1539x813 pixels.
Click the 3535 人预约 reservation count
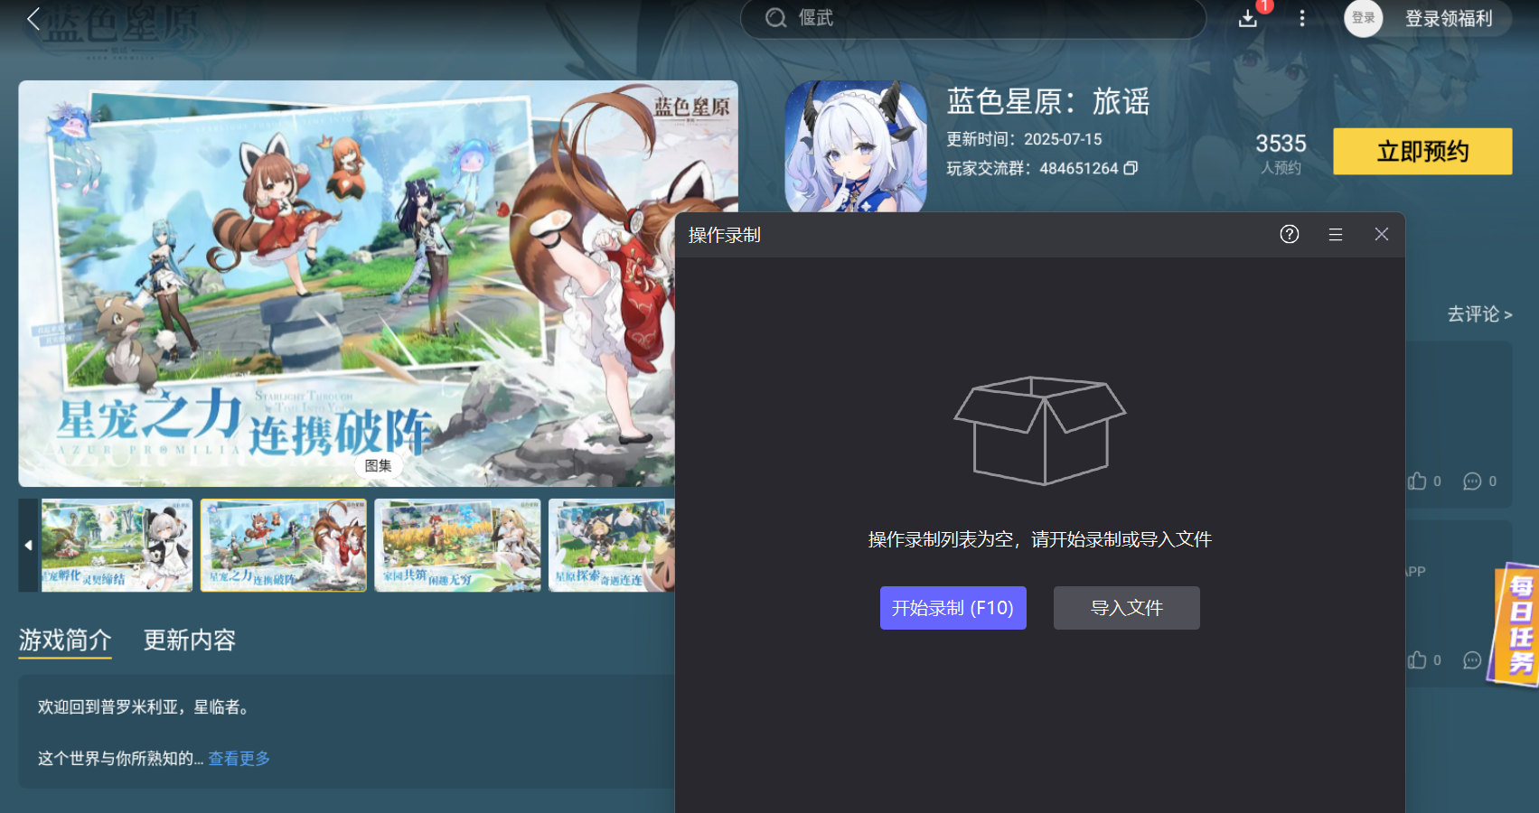click(1281, 154)
